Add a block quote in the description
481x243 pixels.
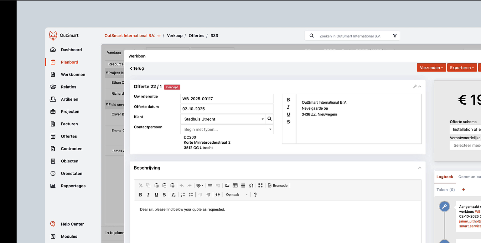[218, 195]
